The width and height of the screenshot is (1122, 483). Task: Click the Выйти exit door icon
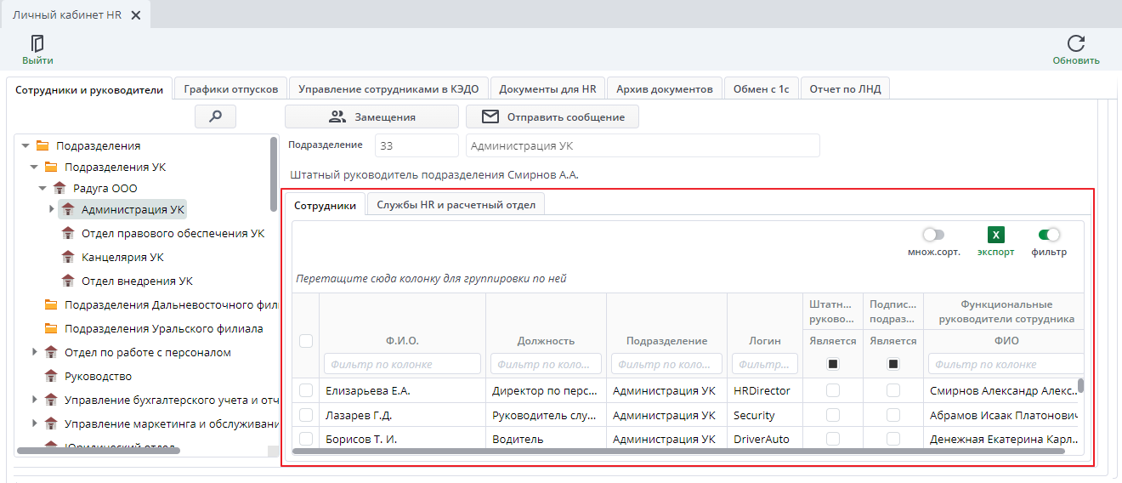pyautogui.click(x=37, y=43)
